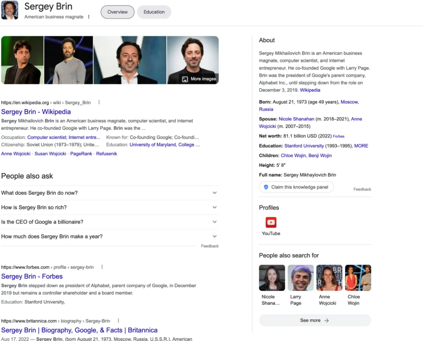
Task: Click the Claim this knowledge panel button
Action: pyautogui.click(x=296, y=187)
